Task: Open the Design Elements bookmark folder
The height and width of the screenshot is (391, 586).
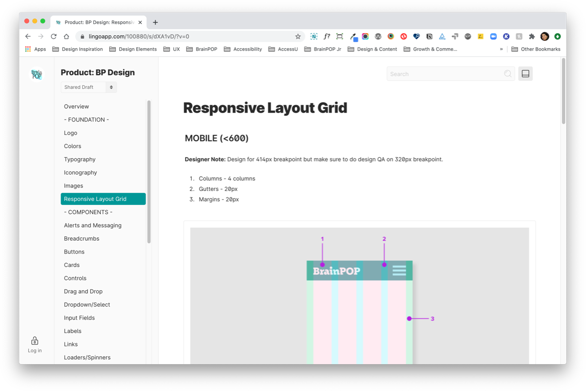Action: (133, 49)
